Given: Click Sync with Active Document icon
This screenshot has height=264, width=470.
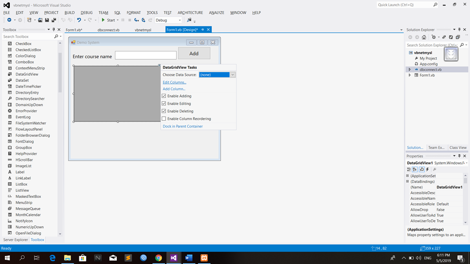Looking at the screenshot, I should point(444,37).
